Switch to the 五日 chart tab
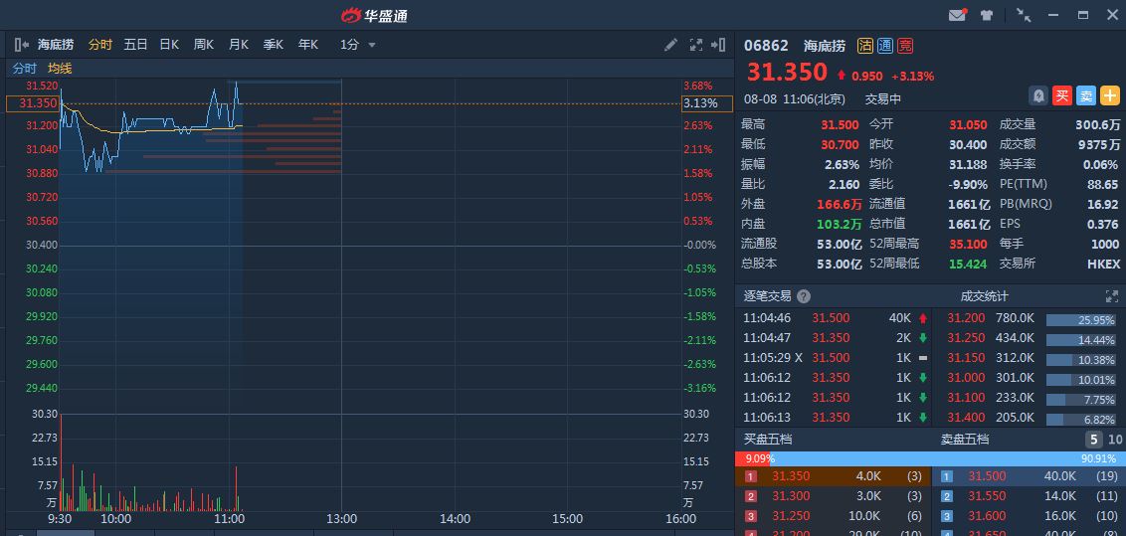This screenshot has width=1126, height=536. (x=135, y=45)
